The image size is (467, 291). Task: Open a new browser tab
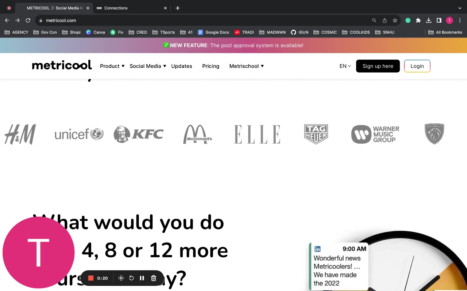[178, 8]
